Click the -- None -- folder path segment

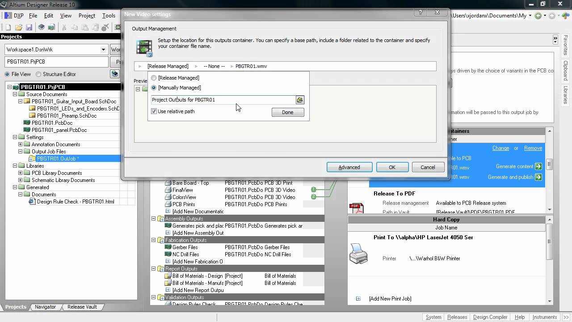pyautogui.click(x=214, y=66)
